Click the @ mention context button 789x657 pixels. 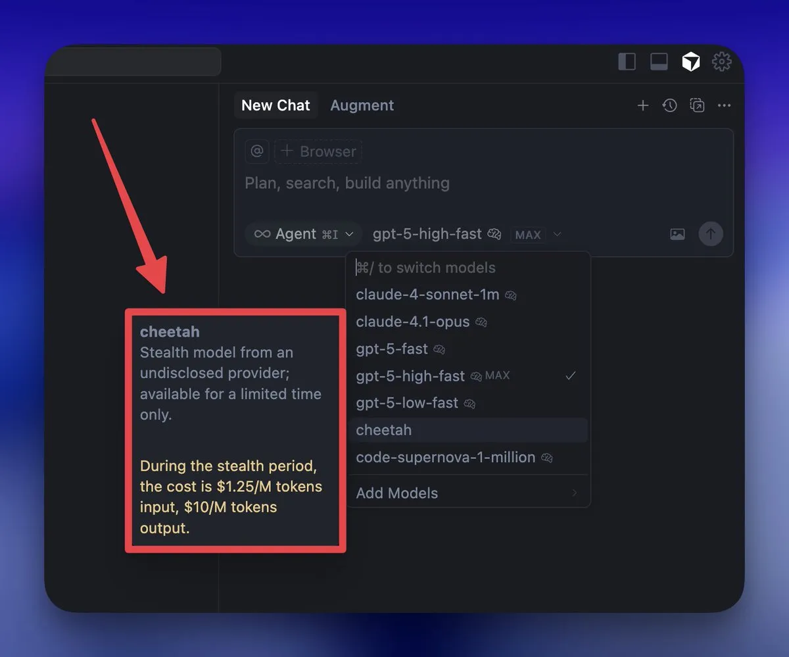pos(256,151)
